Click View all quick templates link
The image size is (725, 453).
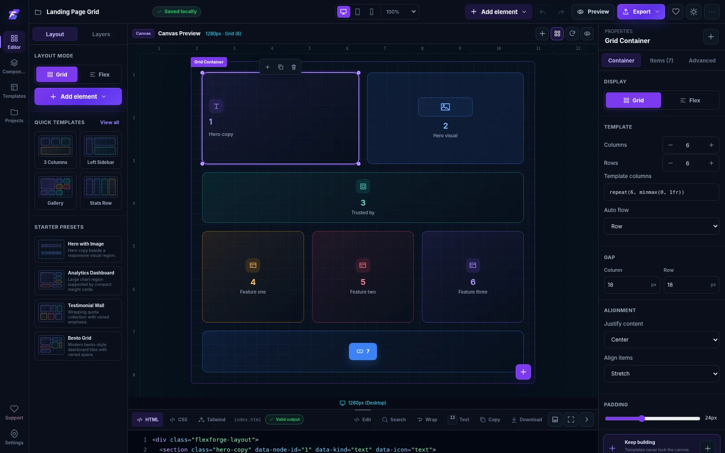[x=110, y=122]
